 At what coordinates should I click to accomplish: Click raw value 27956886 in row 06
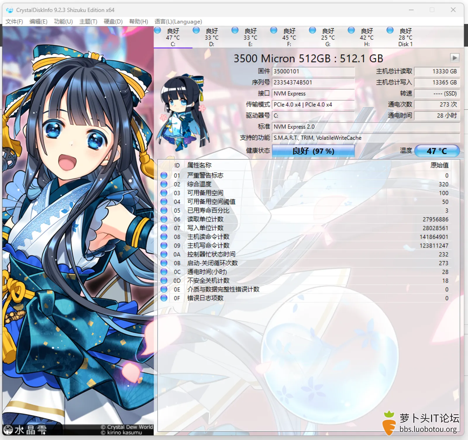pos(435,219)
